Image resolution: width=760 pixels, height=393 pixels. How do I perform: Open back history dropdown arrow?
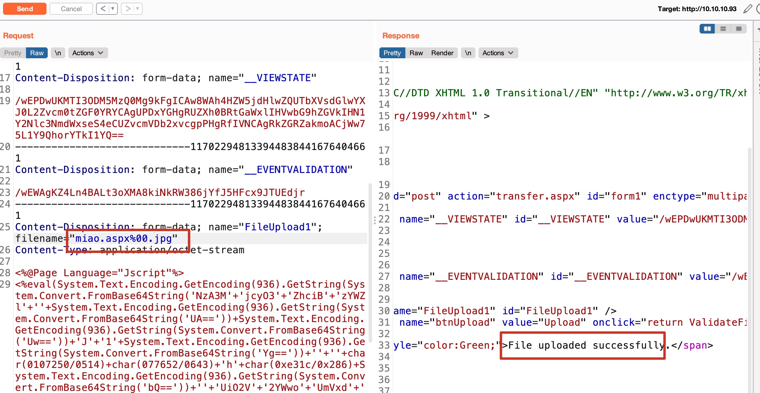point(113,9)
